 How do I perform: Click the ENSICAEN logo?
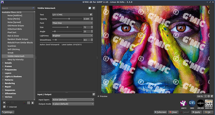click(209, 103)
